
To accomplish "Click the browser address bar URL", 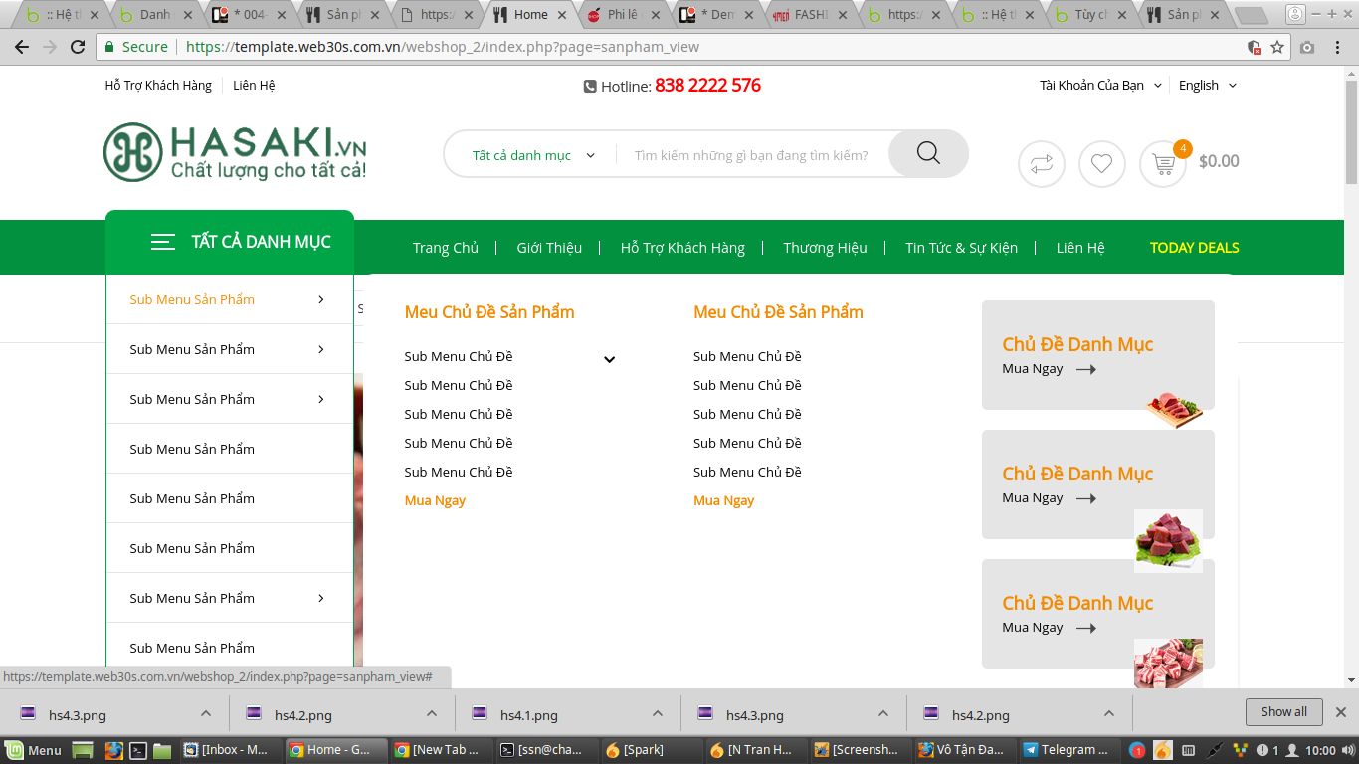I will tap(443, 47).
